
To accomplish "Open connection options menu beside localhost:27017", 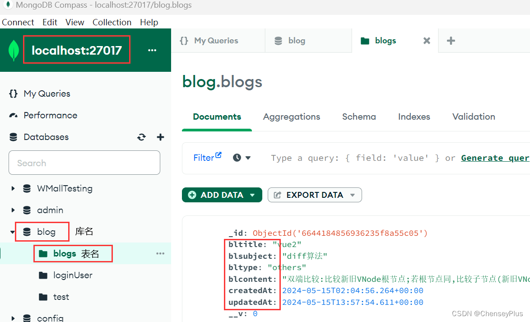I will click(x=152, y=50).
